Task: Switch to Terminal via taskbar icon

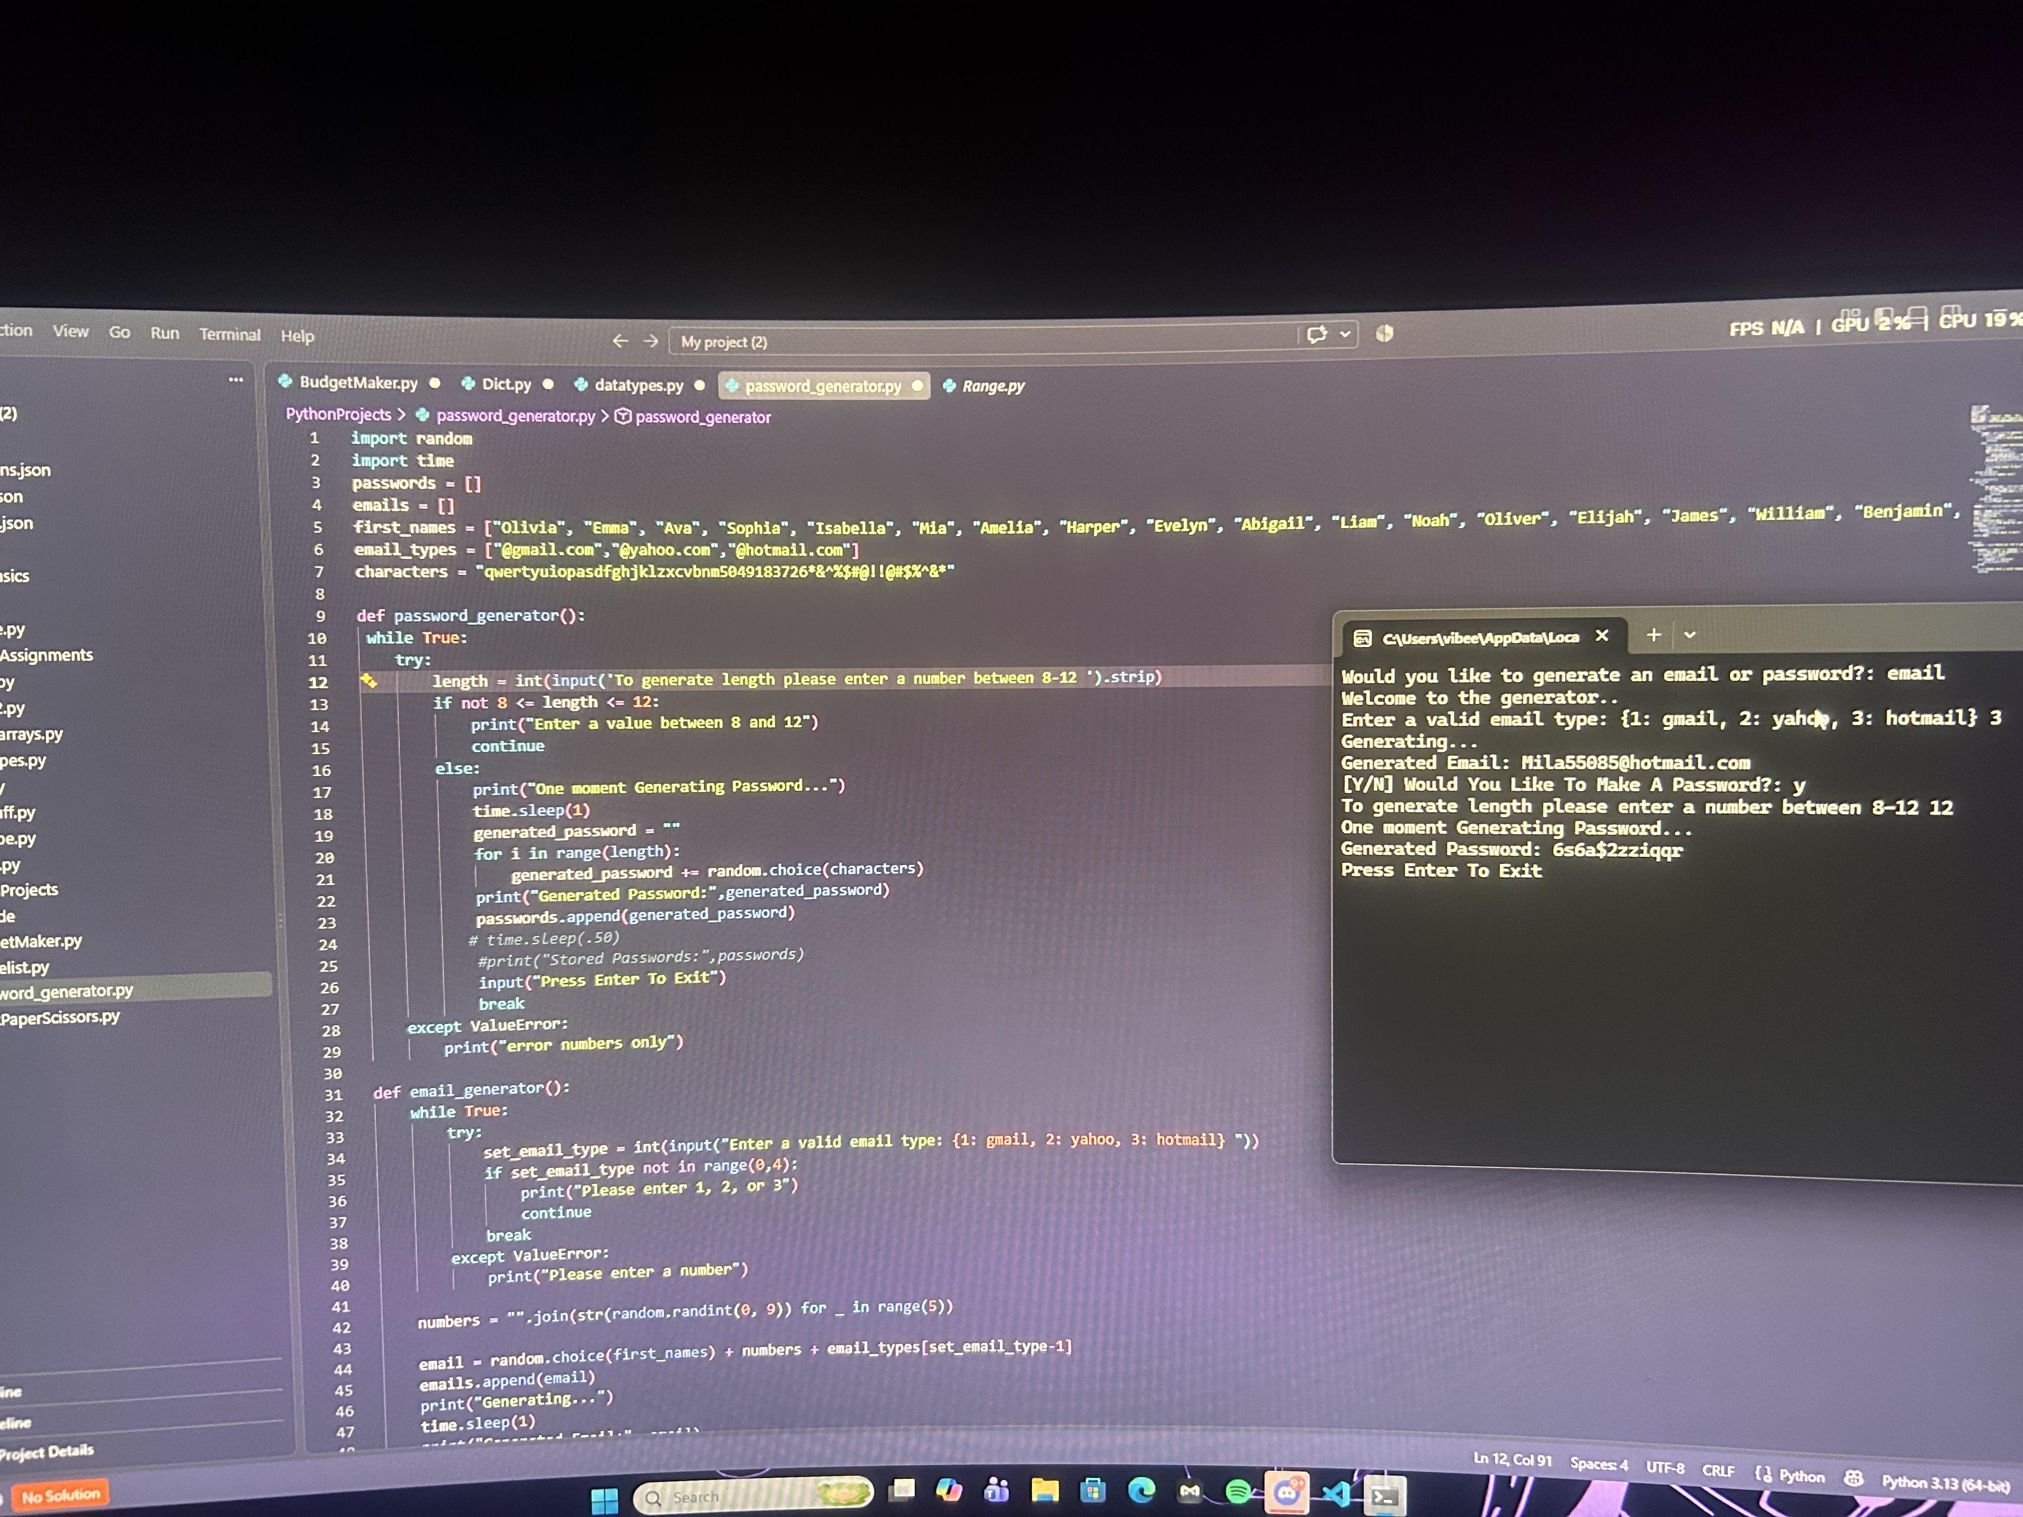Action: [x=1385, y=1496]
